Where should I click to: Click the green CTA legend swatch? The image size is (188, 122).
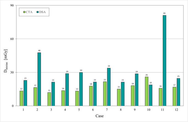(24, 12)
